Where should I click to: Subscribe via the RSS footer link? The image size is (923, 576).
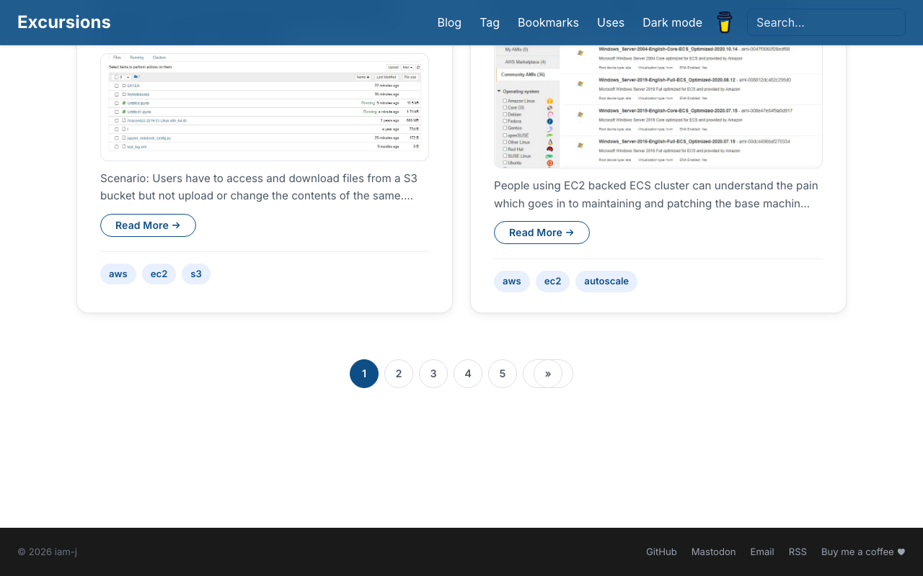(798, 552)
